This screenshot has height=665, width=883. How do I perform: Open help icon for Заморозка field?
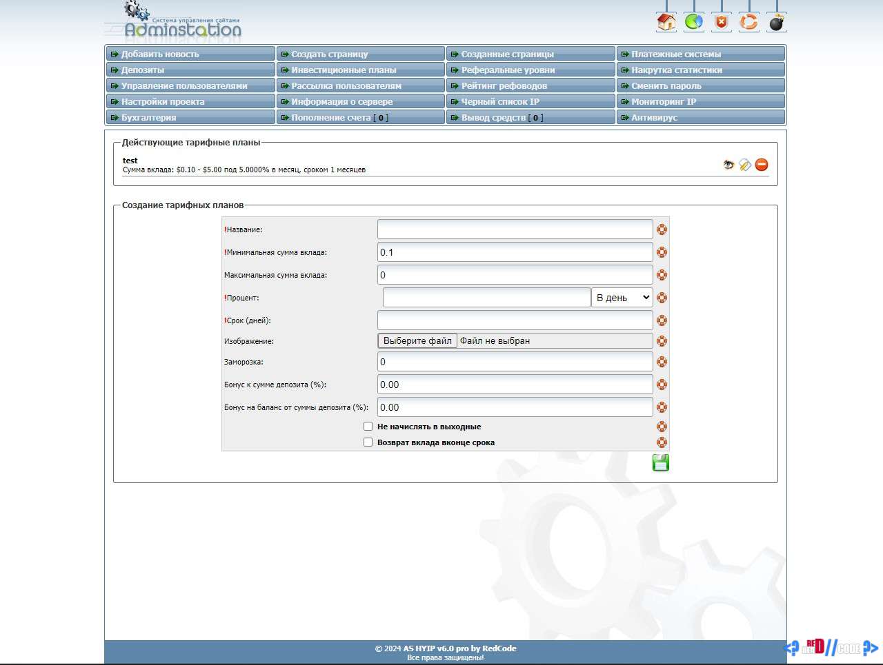pyautogui.click(x=662, y=362)
